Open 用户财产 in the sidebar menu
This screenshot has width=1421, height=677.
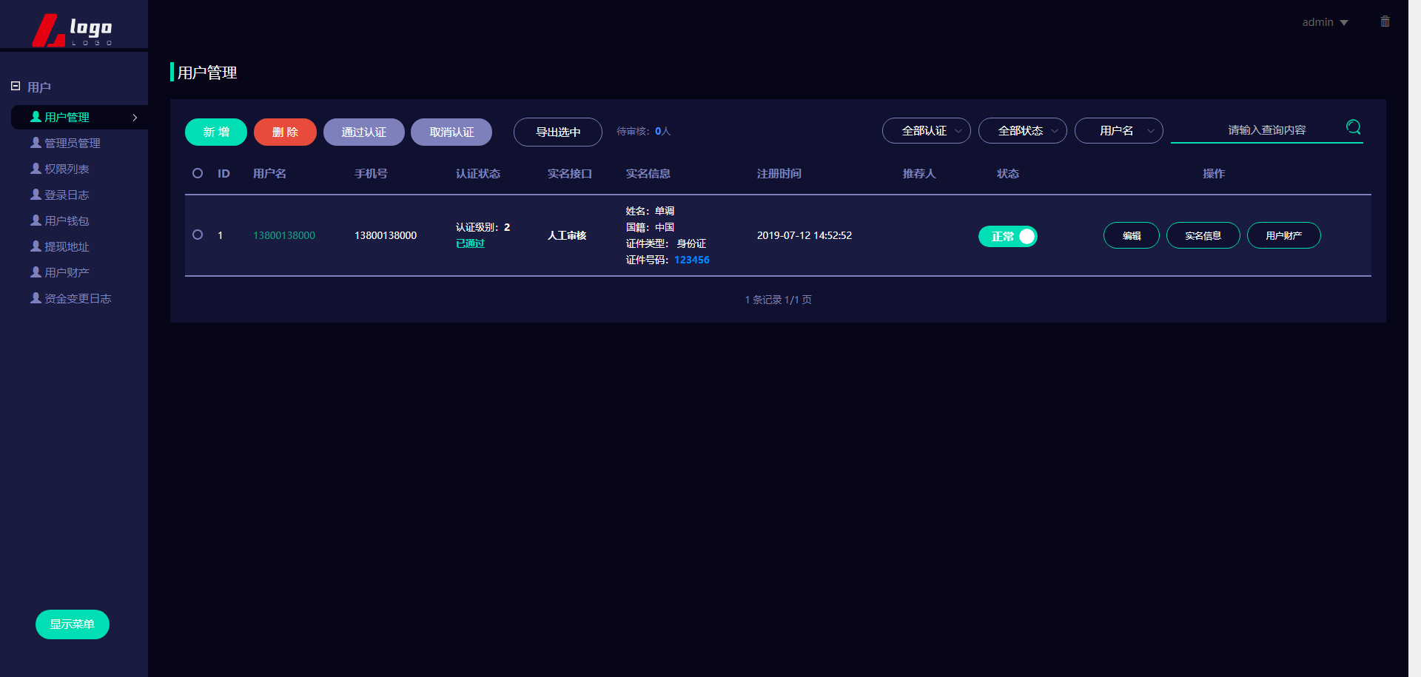click(x=67, y=272)
